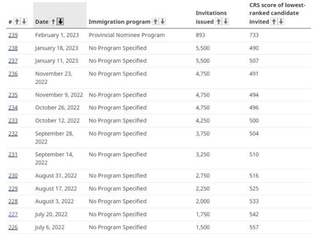The height and width of the screenshot is (234, 316).
Task: Sort Immigration program descending arrow
Action: 162,21
